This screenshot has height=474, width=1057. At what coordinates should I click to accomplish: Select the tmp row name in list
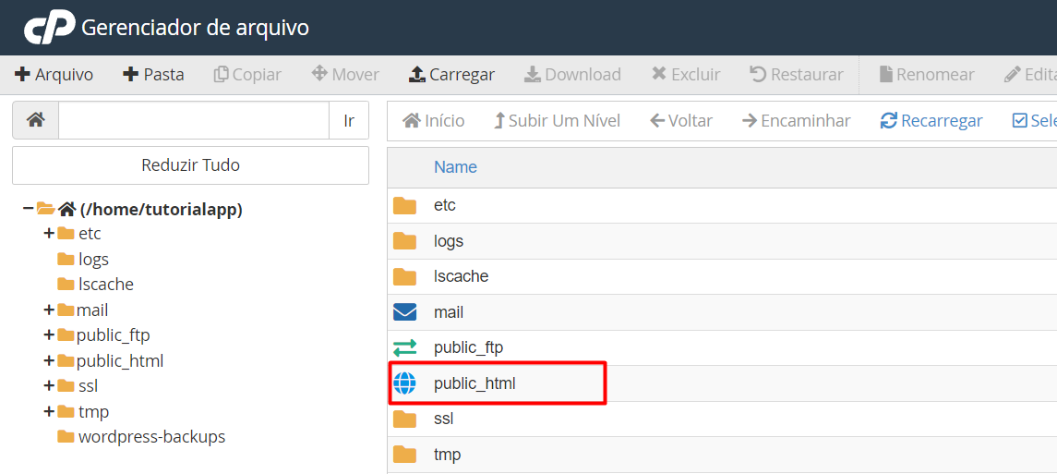point(447,455)
